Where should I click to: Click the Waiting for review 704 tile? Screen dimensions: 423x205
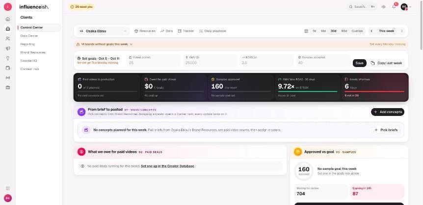[321, 192]
